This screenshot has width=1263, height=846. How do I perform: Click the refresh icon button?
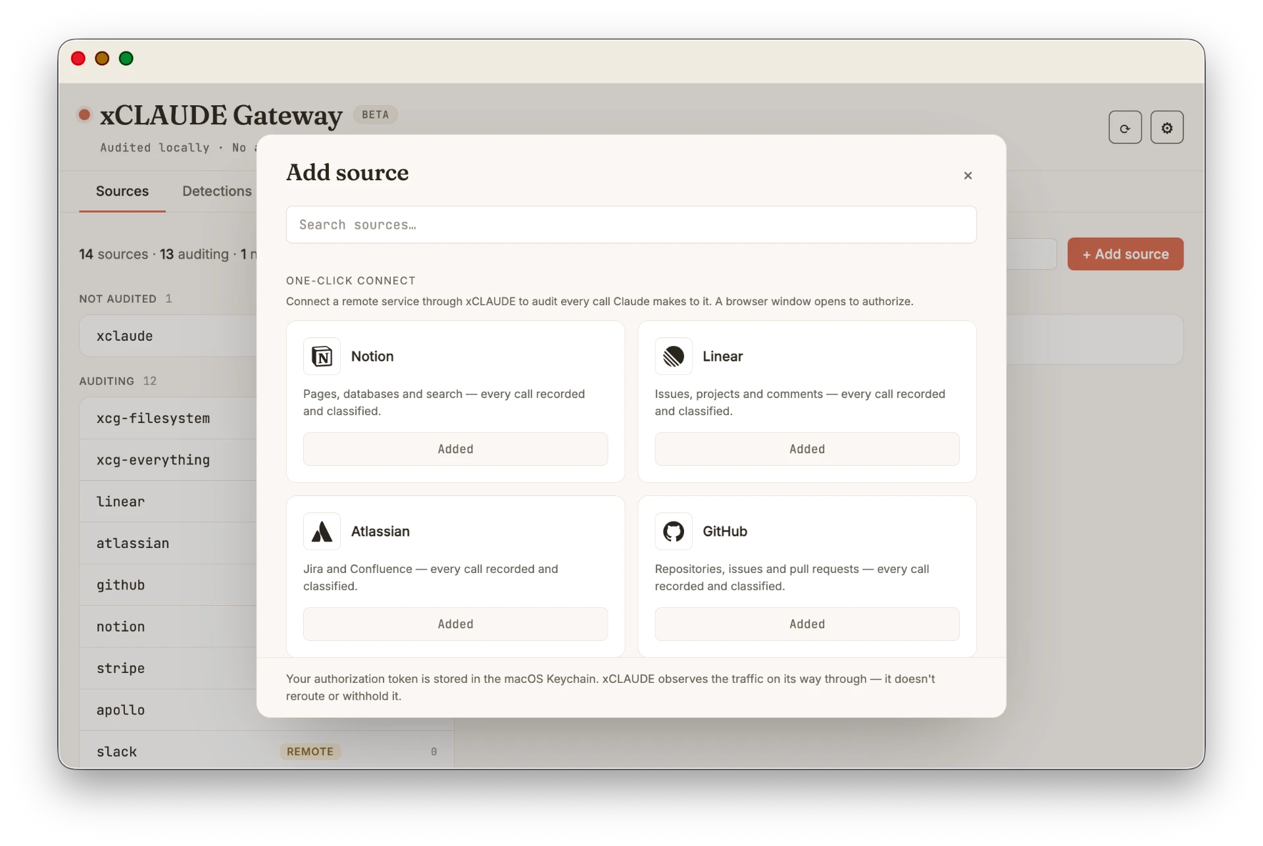pos(1125,128)
